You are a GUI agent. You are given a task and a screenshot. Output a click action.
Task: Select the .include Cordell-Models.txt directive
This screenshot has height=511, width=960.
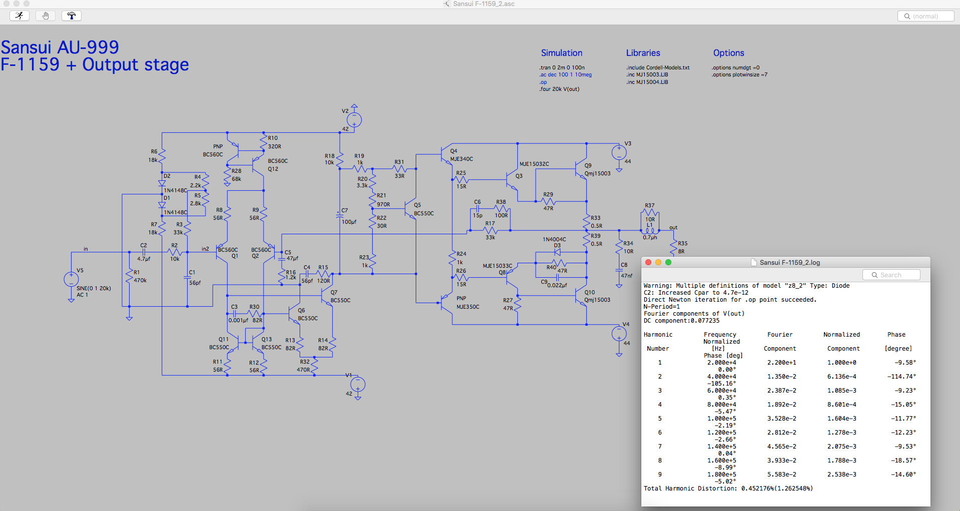(x=658, y=67)
